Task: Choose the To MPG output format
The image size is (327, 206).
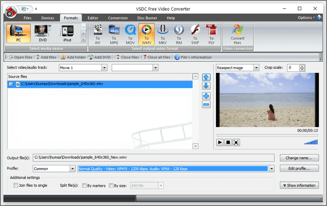Action: 114,34
